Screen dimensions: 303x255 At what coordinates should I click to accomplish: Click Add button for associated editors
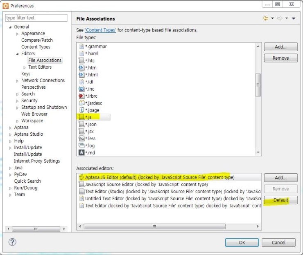click(281, 177)
